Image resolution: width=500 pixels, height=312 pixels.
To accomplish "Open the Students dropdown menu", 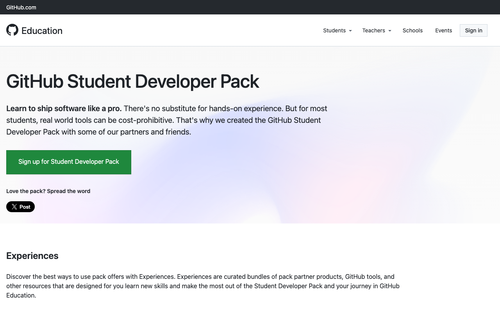I will [x=334, y=30].
